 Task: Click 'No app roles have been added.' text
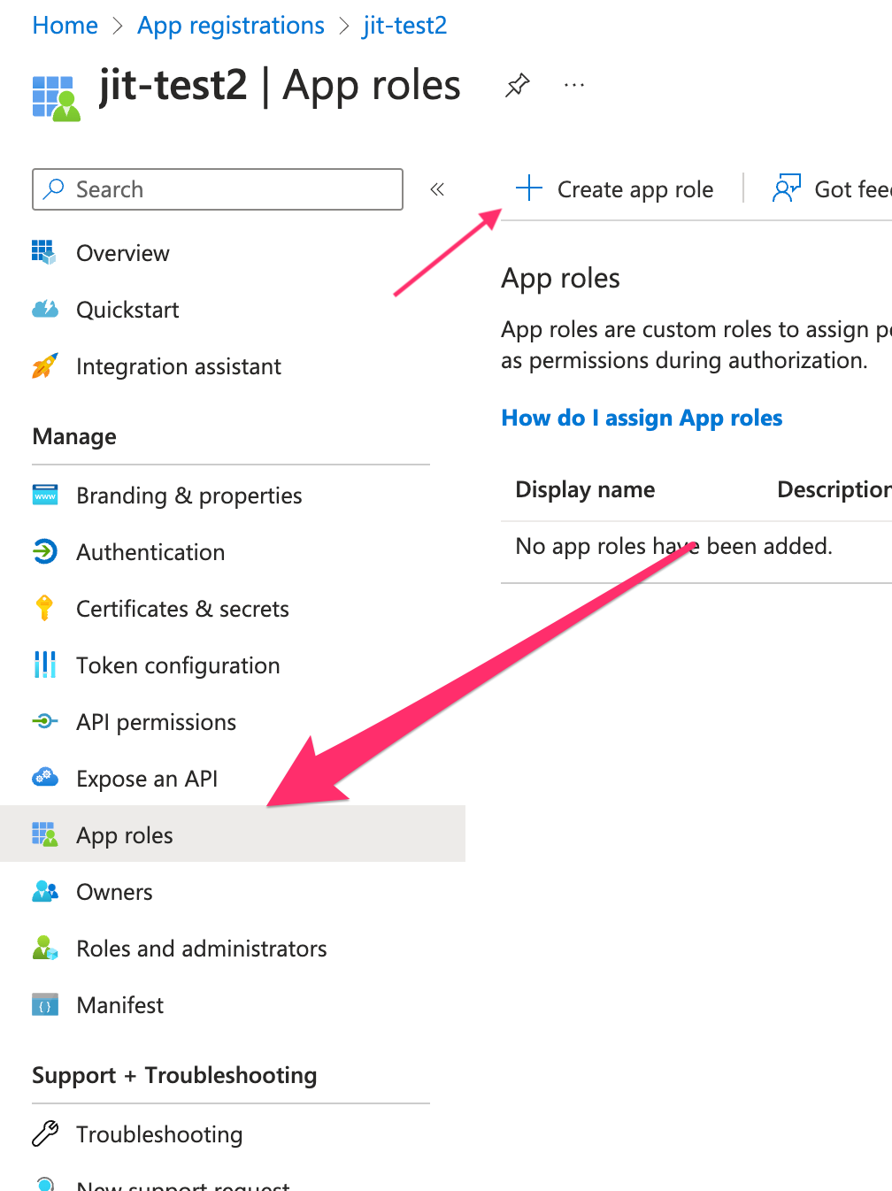673,546
